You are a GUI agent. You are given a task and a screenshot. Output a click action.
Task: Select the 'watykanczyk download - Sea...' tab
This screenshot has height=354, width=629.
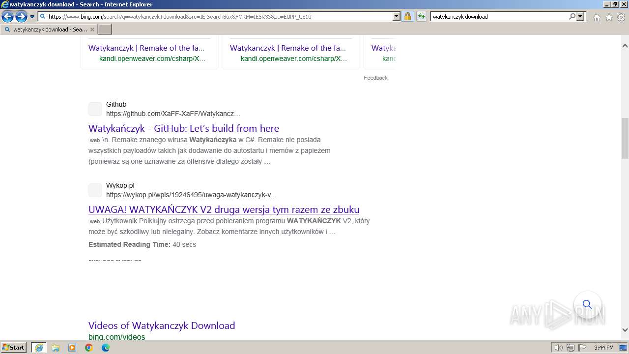point(49,29)
